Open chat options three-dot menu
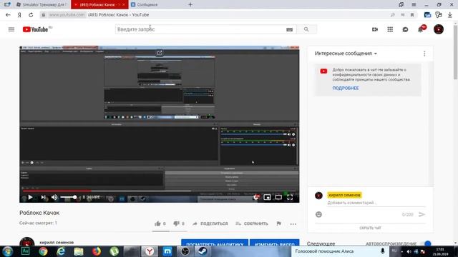 (424, 54)
